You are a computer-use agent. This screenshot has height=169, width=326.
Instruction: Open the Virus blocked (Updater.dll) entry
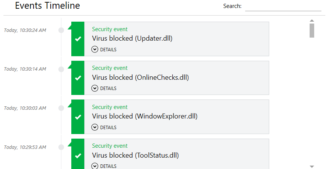click(x=132, y=38)
